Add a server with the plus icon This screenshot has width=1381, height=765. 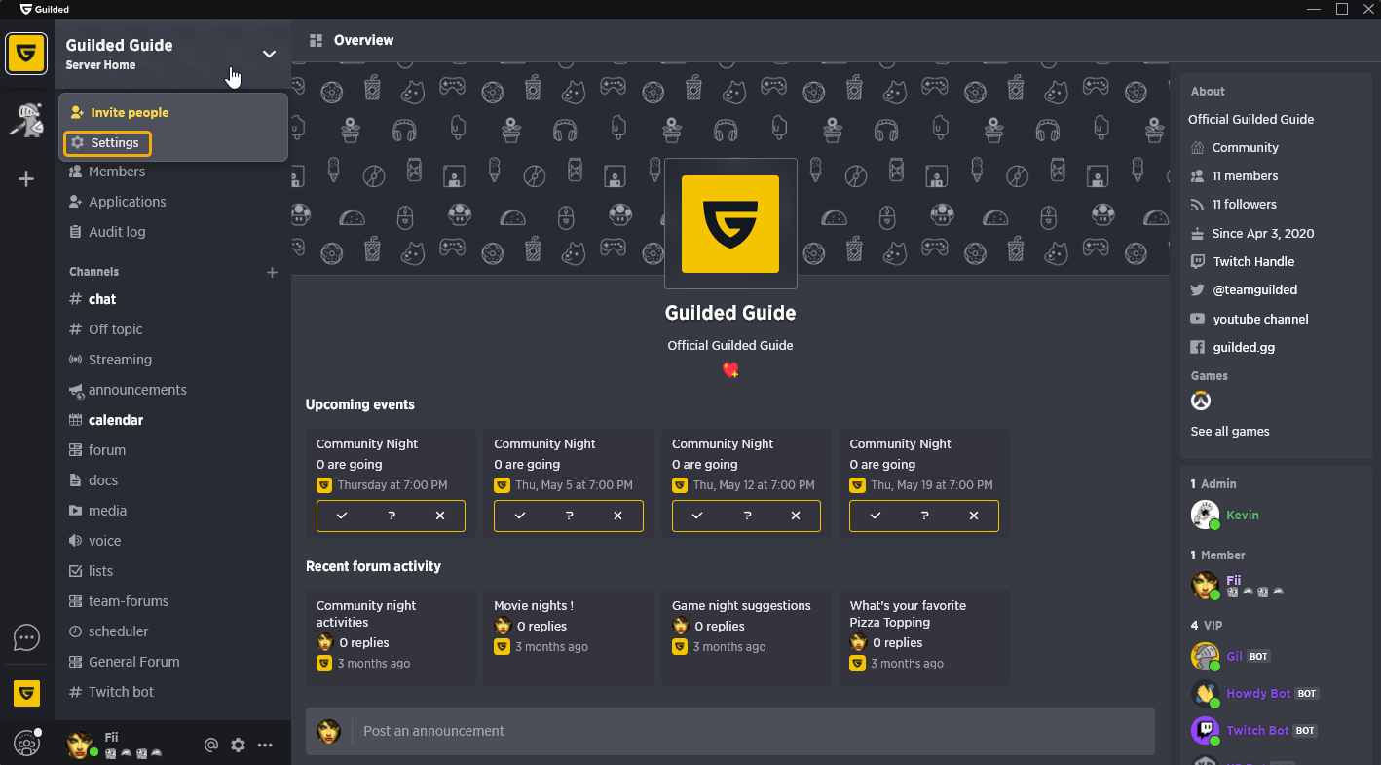tap(26, 178)
